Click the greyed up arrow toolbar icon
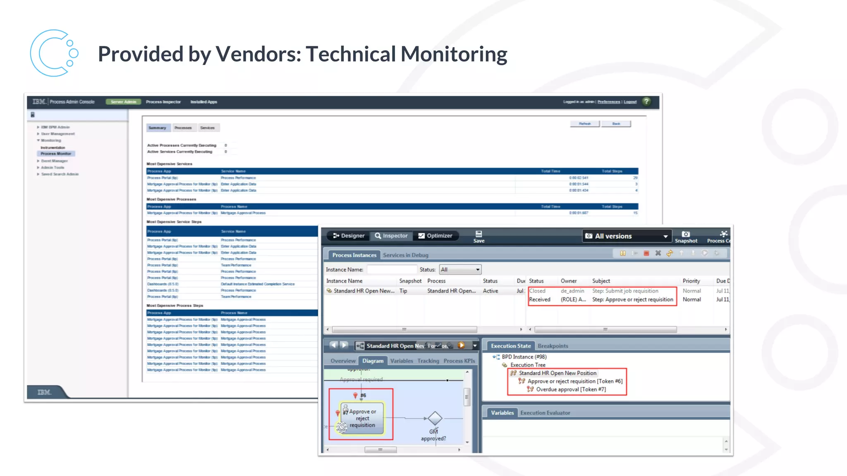The image size is (847, 476). coord(682,253)
